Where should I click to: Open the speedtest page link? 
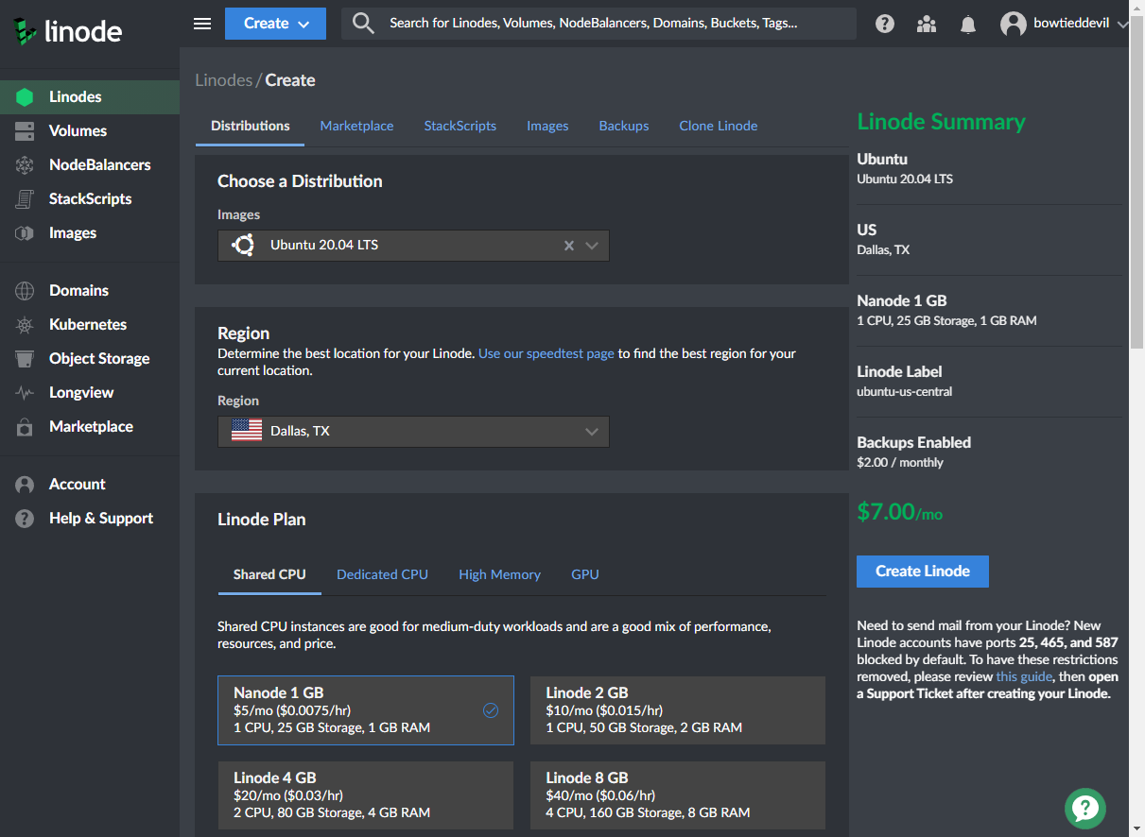(x=546, y=354)
